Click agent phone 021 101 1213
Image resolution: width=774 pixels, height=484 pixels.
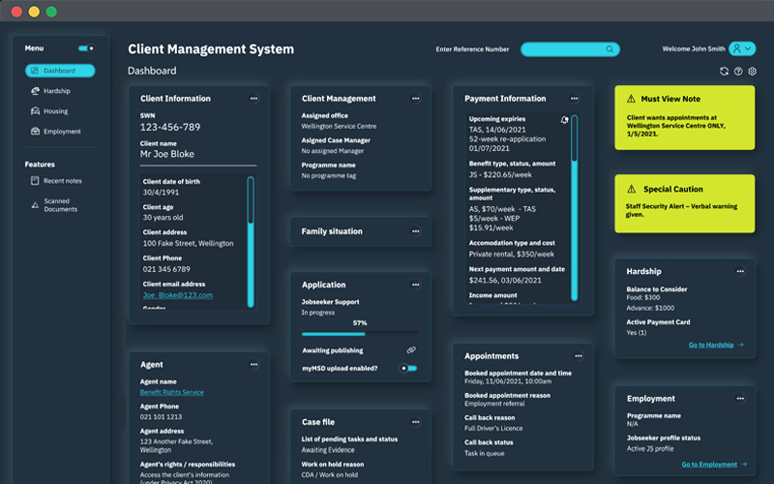[x=161, y=417]
